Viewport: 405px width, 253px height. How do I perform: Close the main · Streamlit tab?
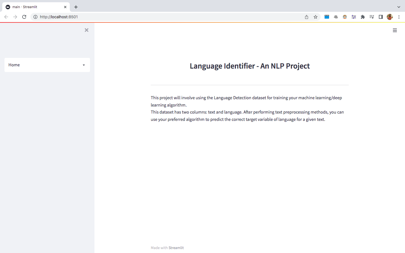pyautogui.click(x=65, y=7)
